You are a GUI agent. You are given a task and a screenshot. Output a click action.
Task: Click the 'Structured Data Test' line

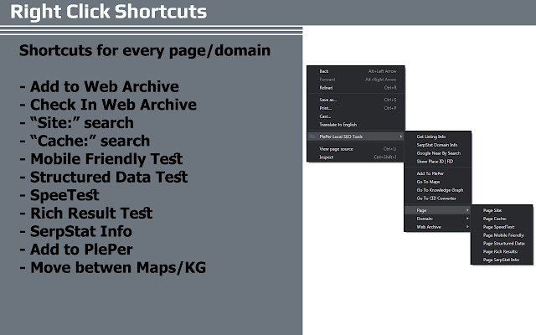104,177
